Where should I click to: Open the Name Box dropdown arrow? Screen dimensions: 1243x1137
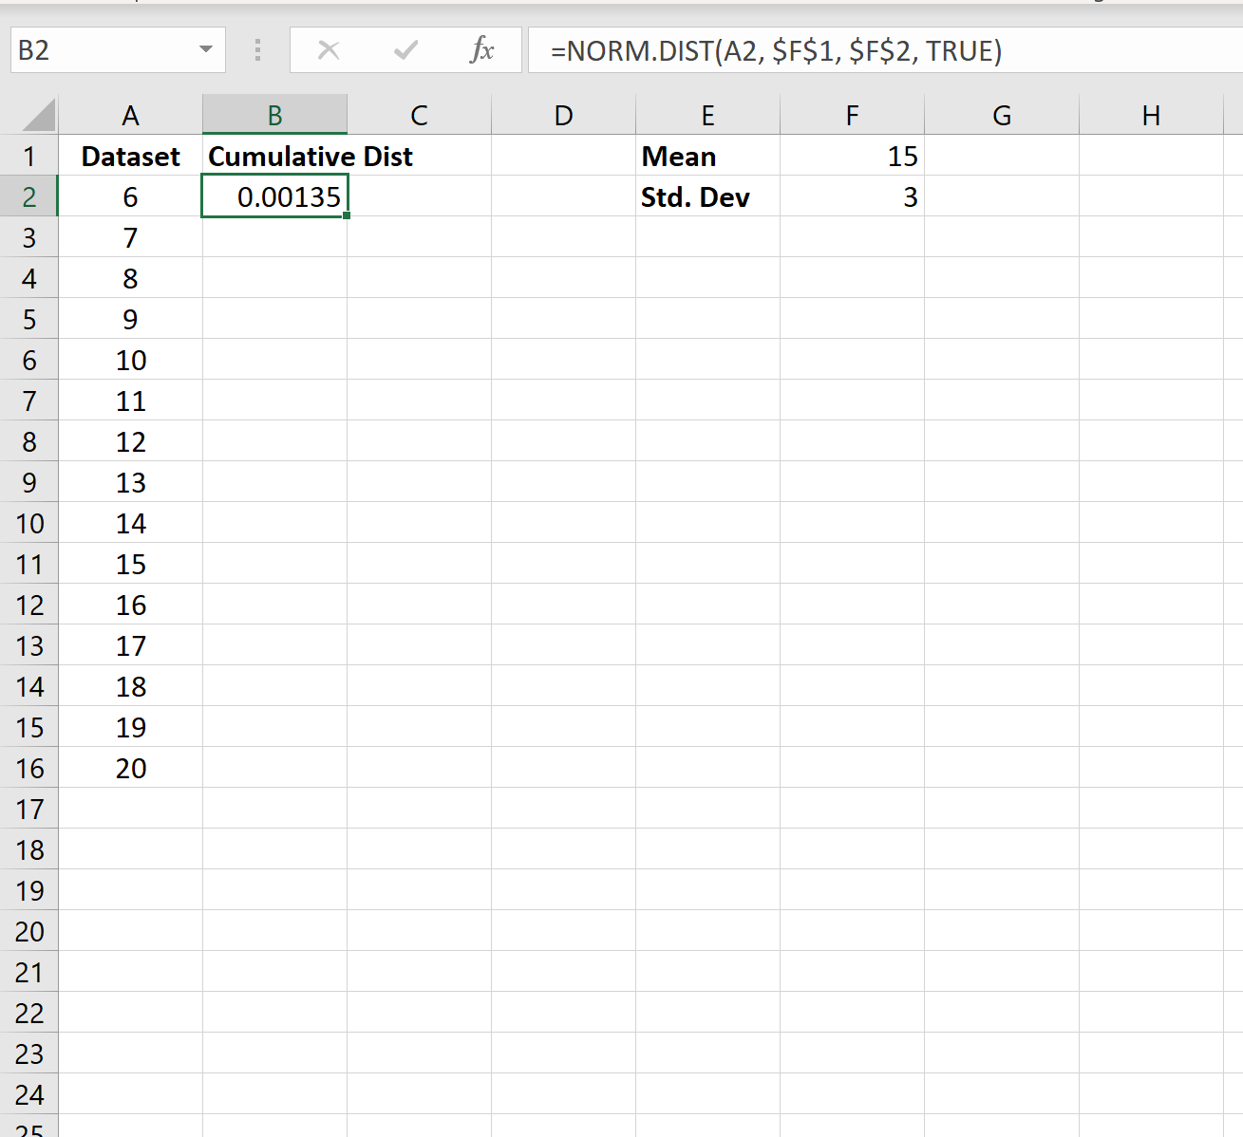[x=207, y=50]
